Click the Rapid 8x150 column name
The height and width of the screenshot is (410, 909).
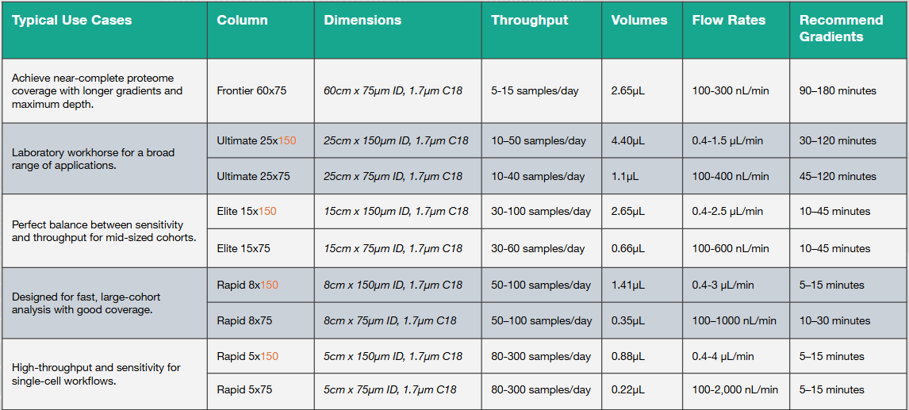click(247, 285)
